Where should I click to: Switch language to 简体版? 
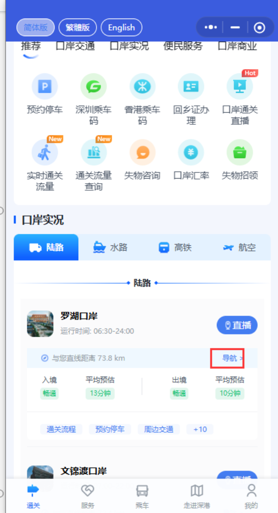point(36,27)
